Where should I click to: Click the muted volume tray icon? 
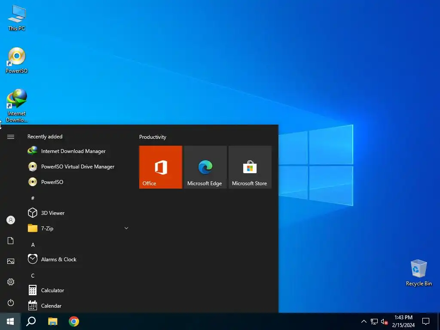click(x=384, y=321)
